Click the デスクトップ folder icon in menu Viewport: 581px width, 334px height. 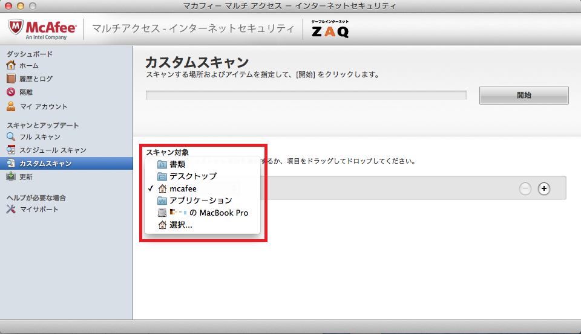162,176
